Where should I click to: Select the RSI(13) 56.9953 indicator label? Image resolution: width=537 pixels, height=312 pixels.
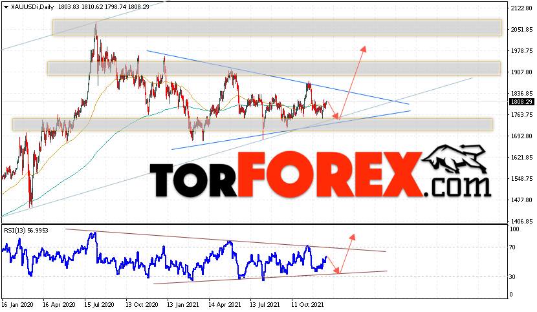point(26,231)
